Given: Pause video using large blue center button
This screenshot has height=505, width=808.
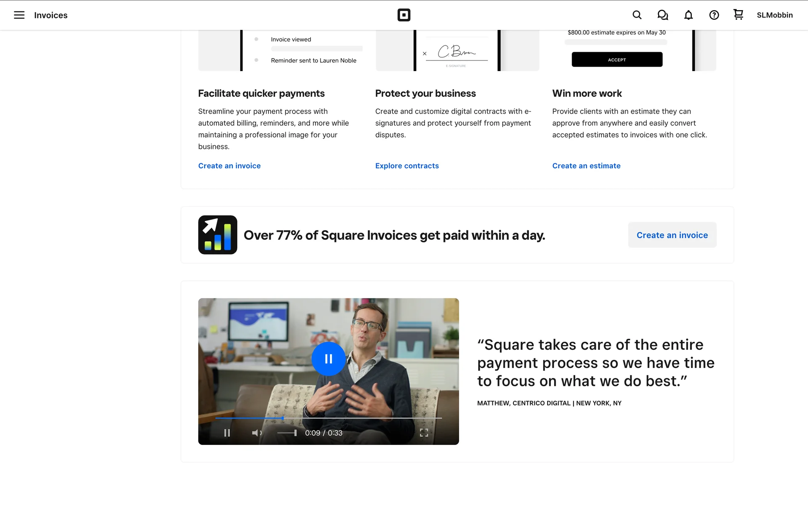Looking at the screenshot, I should (328, 359).
